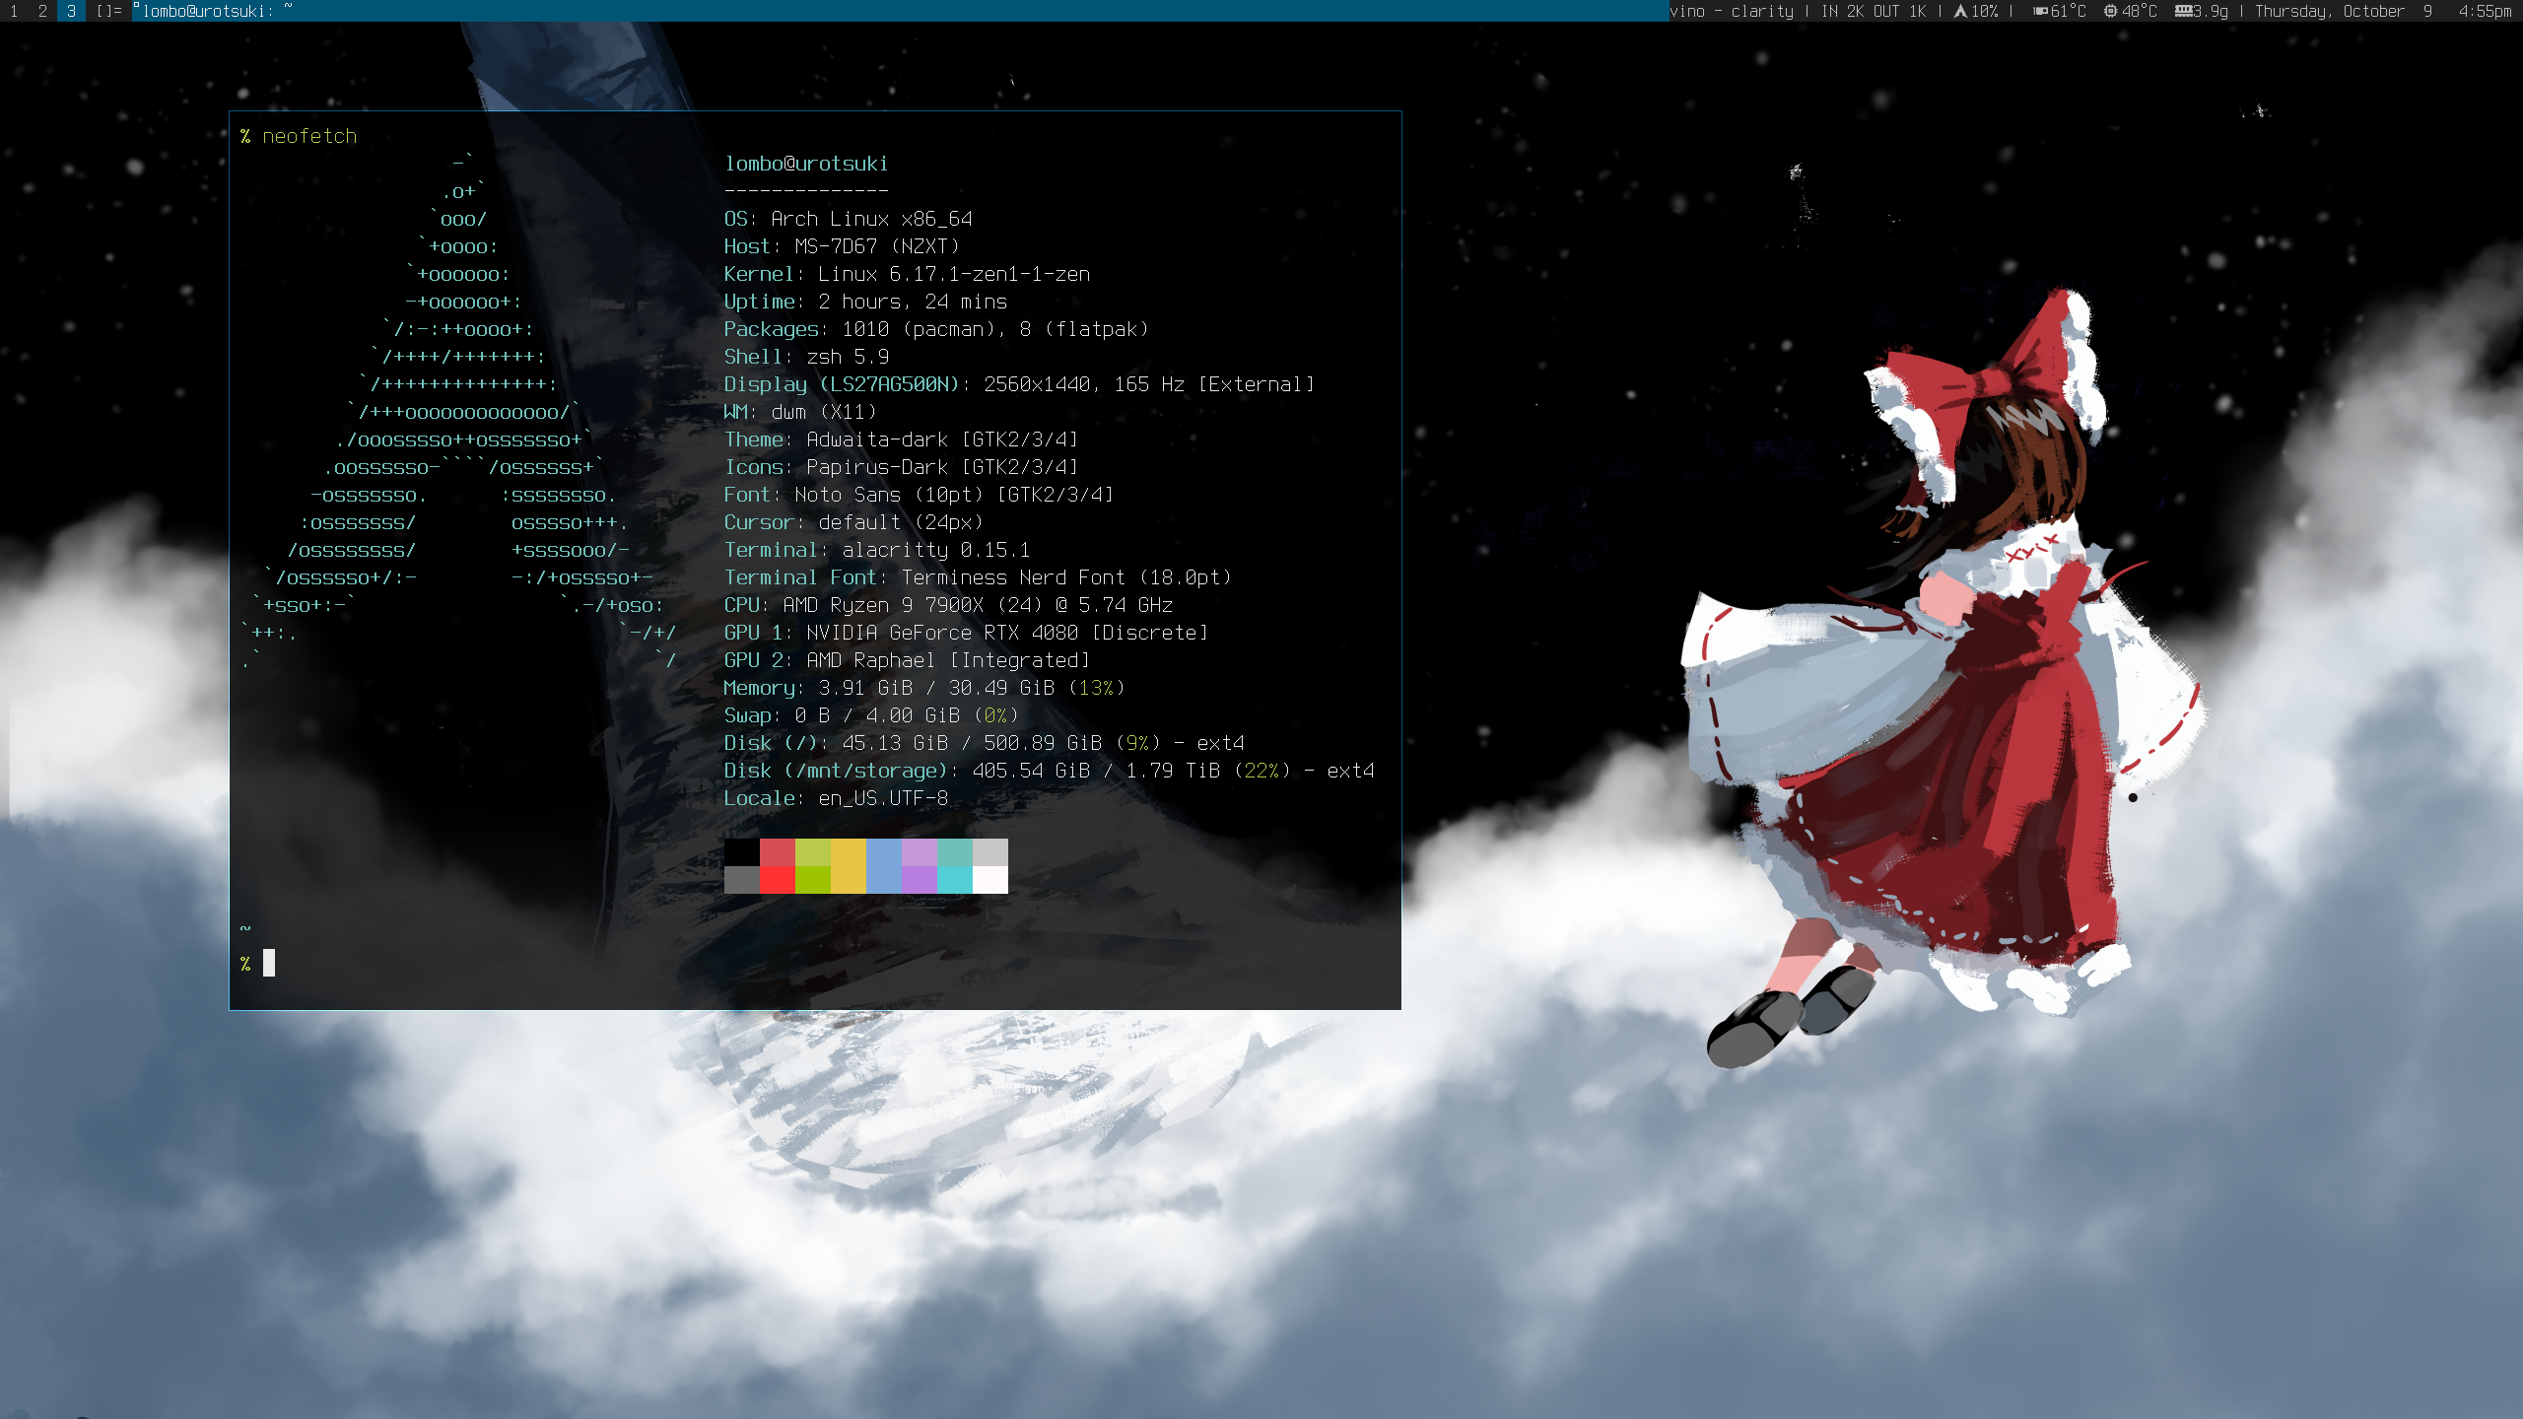Switch to workspace tag 1
The width and height of the screenshot is (2523, 1419).
pos(14,11)
